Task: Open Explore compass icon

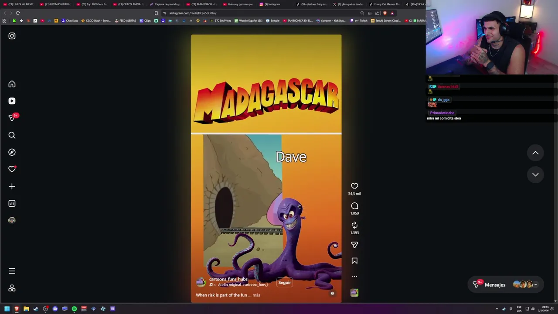Action: [x=12, y=152]
